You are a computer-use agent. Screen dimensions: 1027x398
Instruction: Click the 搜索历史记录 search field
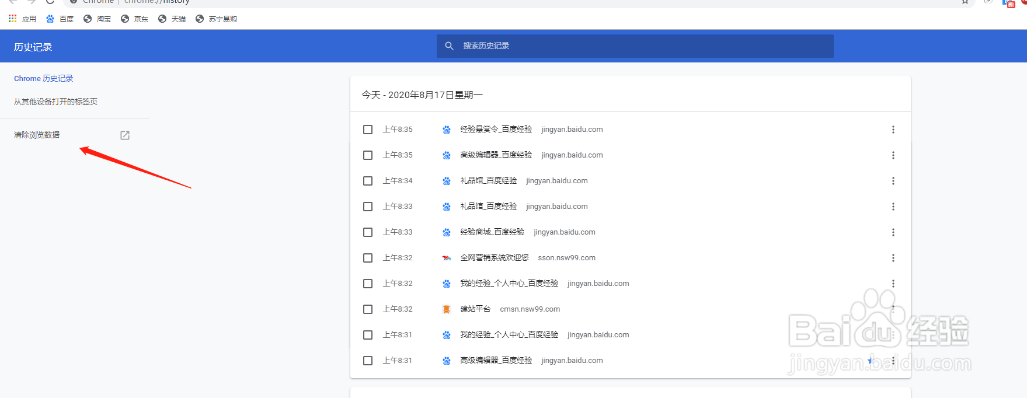click(635, 46)
